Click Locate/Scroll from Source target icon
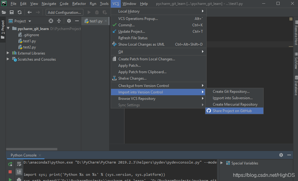The image size is (298, 181). (51, 21)
